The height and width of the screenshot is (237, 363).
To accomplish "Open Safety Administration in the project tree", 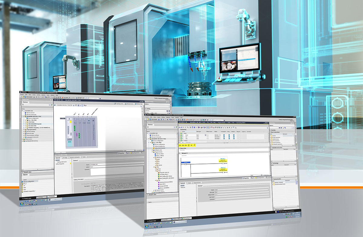I will click(160, 148).
